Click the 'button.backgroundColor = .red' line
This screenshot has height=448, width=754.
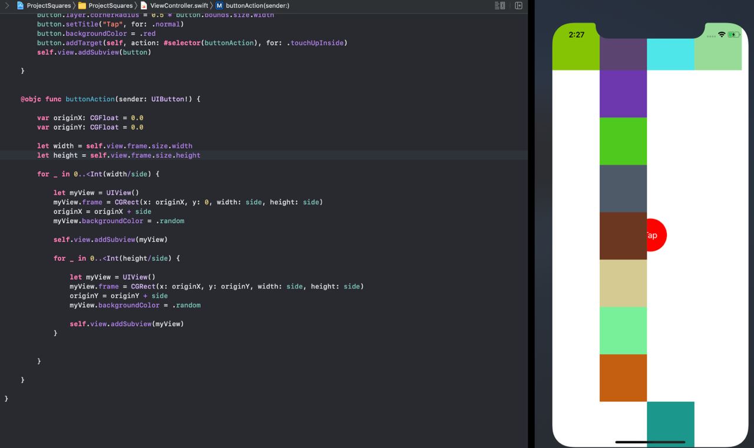tap(96, 34)
